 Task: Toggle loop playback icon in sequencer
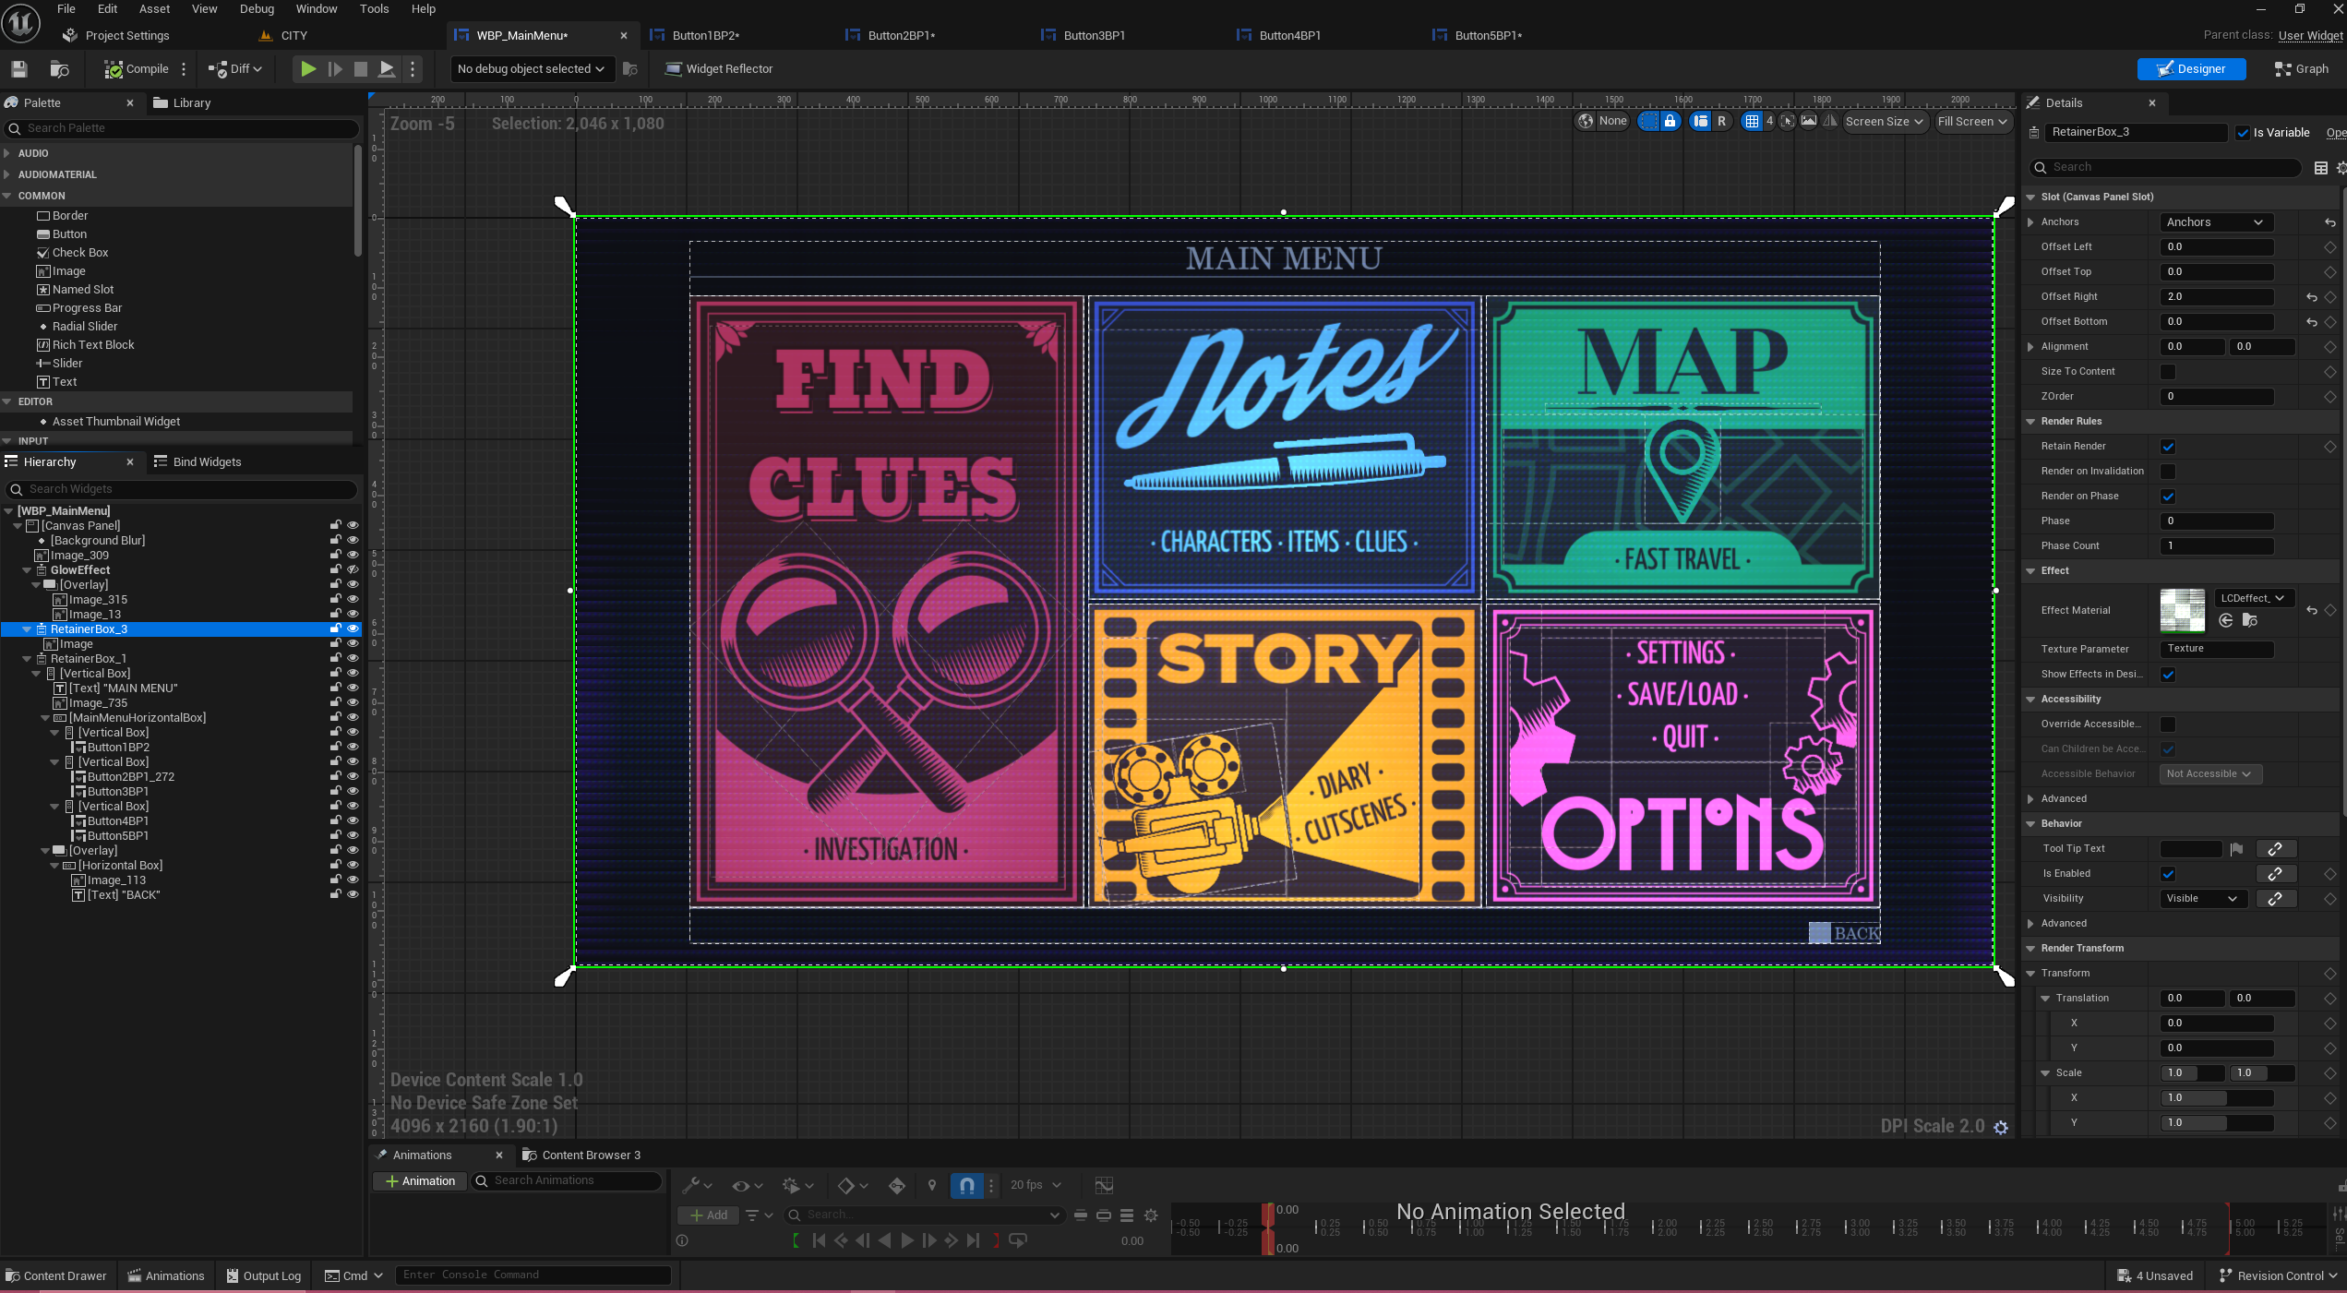1018,1241
